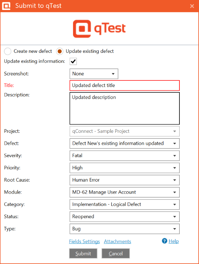The height and width of the screenshot is (264, 199).
Task: Open the Priority dropdown showing High
Action: pos(125,168)
